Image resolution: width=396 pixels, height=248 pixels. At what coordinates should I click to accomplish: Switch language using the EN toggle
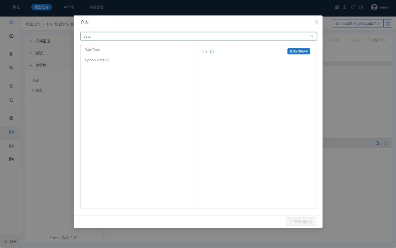pyautogui.click(x=361, y=7)
